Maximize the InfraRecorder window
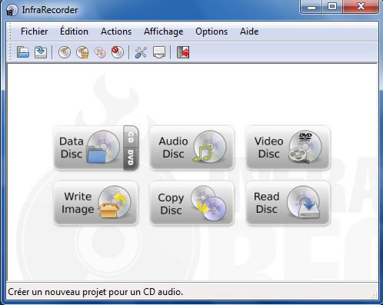The image size is (383, 305). pyautogui.click(x=332, y=6)
